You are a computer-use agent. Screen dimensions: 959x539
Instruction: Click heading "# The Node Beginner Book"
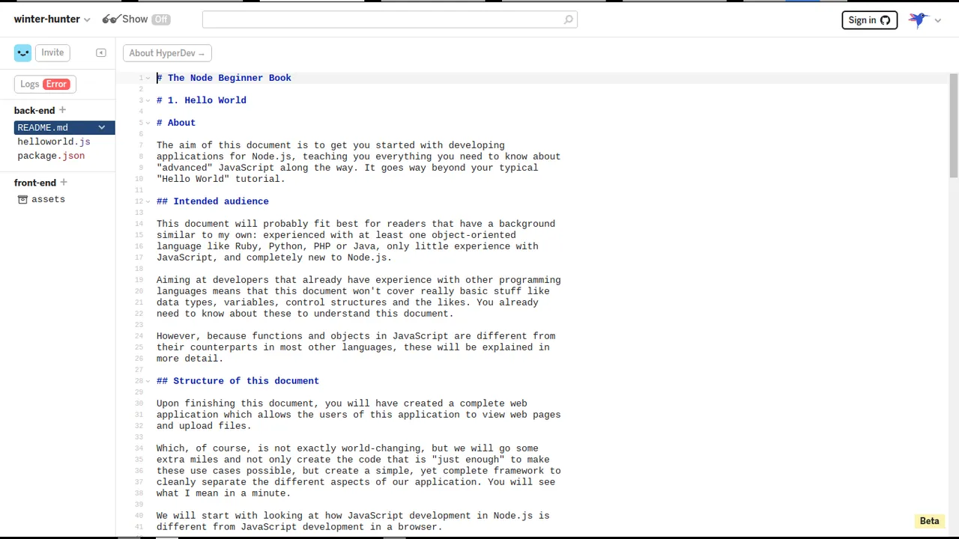pyautogui.click(x=224, y=78)
